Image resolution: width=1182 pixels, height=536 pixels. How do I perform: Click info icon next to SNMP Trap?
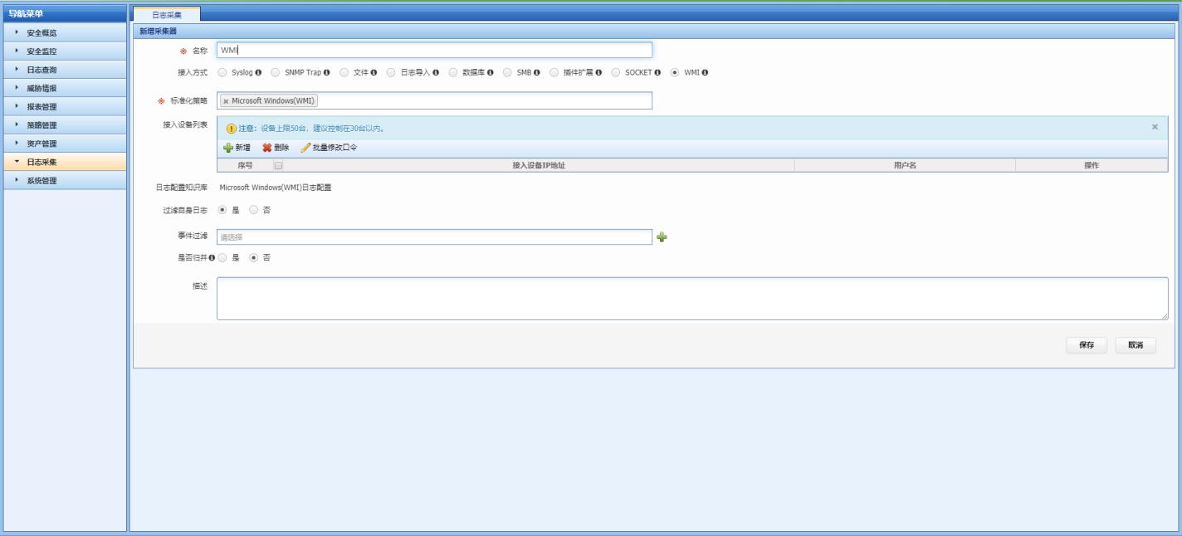[326, 73]
